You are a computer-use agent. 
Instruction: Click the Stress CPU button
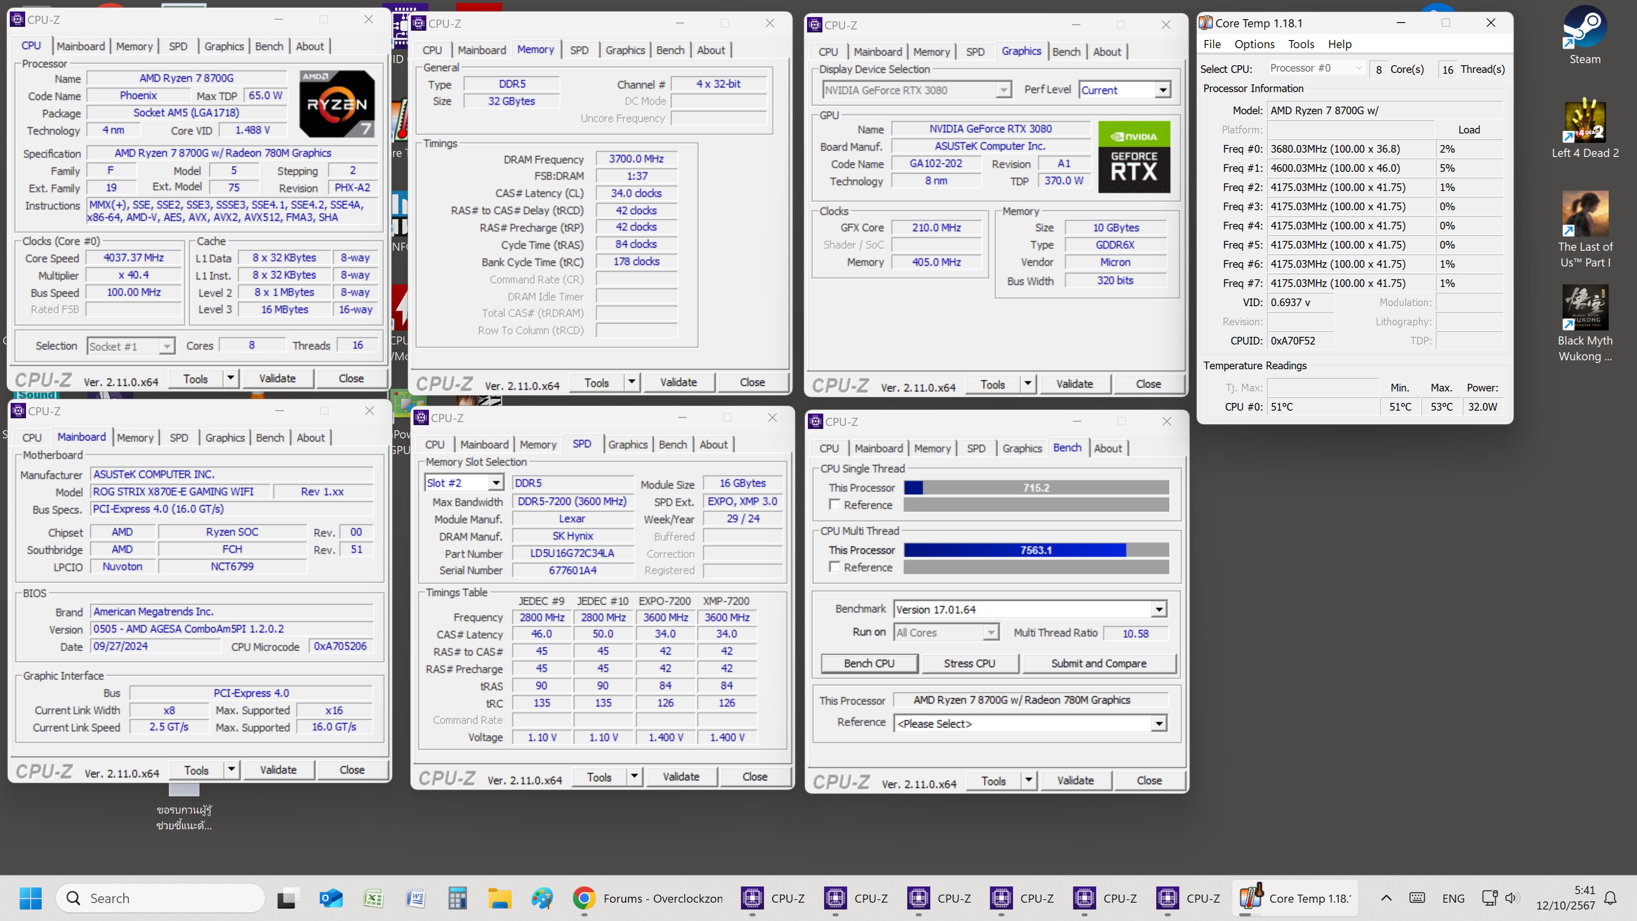[x=969, y=663]
